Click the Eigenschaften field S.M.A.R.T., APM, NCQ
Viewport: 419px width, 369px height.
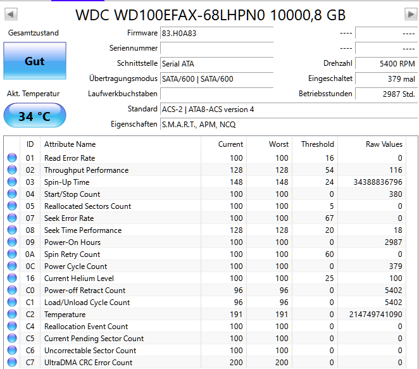pos(289,125)
